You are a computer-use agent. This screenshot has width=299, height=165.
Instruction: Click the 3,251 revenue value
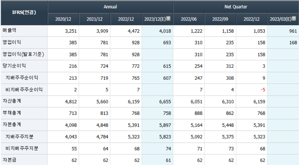point(71,31)
